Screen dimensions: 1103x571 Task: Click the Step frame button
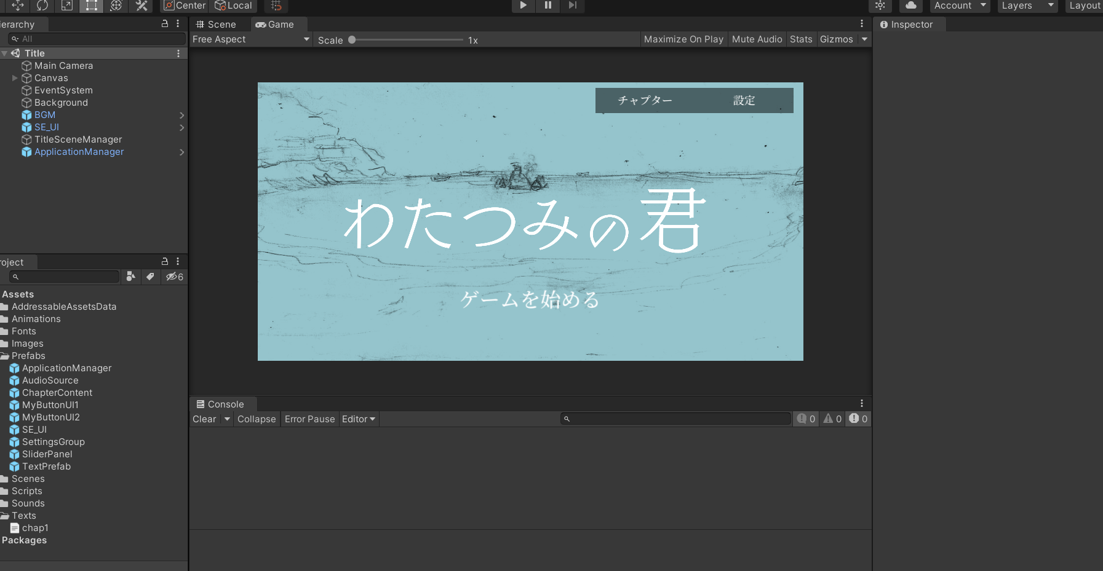(572, 6)
